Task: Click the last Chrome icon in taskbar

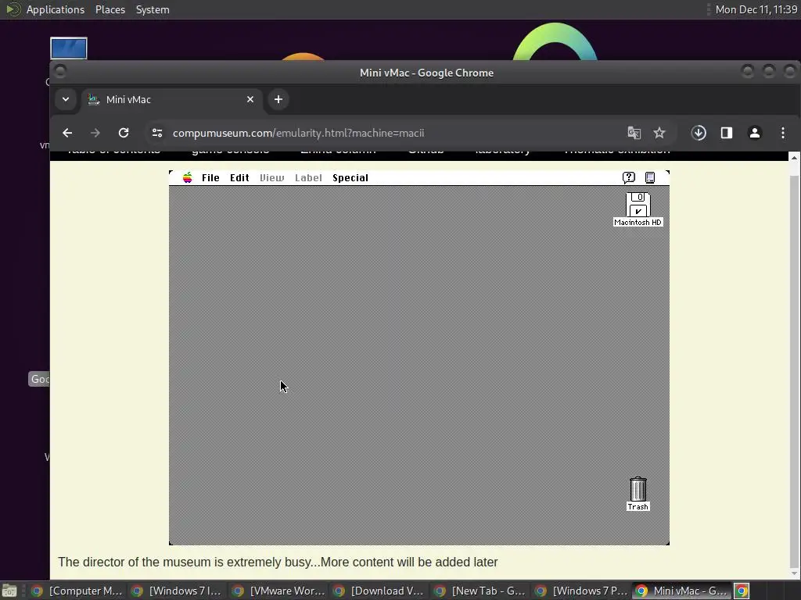Action: tap(742, 591)
